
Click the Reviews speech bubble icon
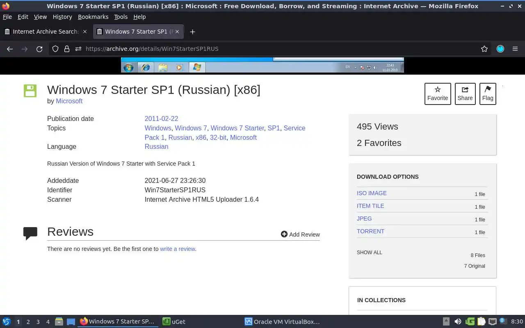[30, 233]
